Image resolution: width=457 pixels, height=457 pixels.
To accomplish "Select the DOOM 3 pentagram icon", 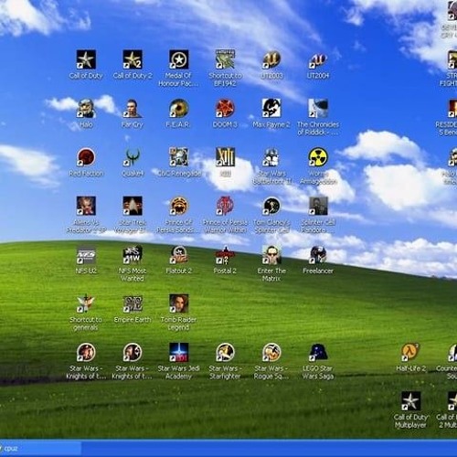I will coord(225,108).
